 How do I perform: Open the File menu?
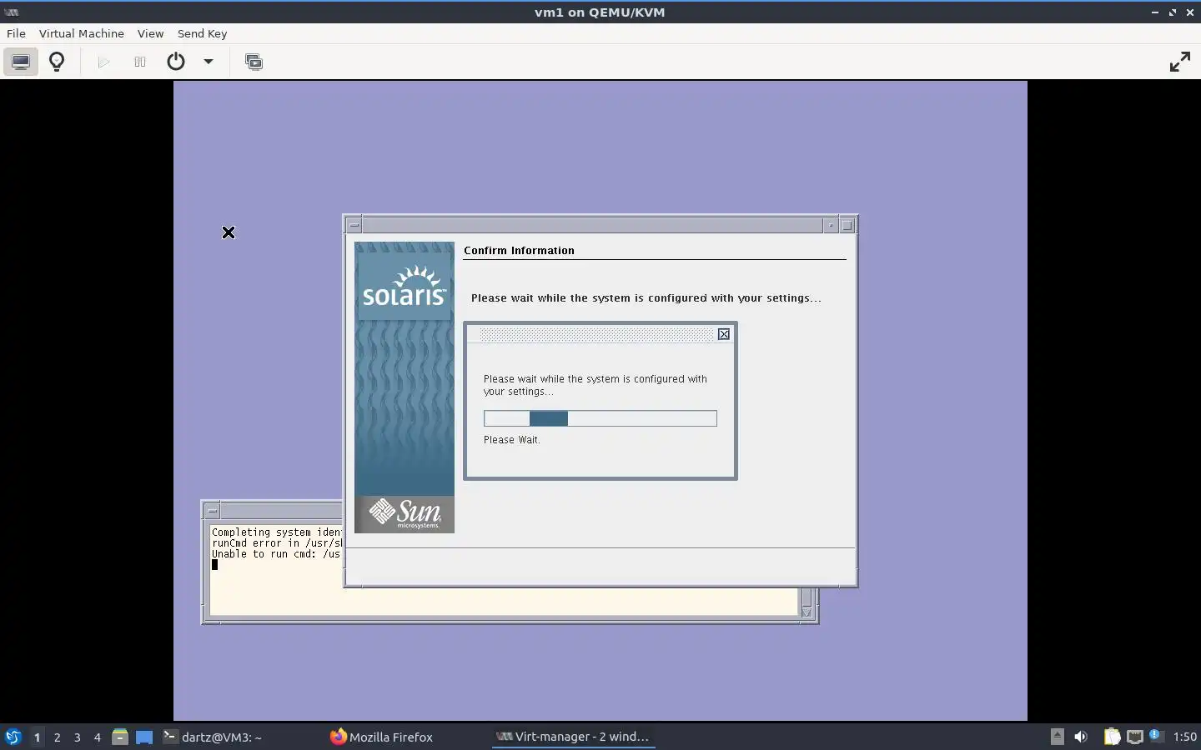click(16, 33)
